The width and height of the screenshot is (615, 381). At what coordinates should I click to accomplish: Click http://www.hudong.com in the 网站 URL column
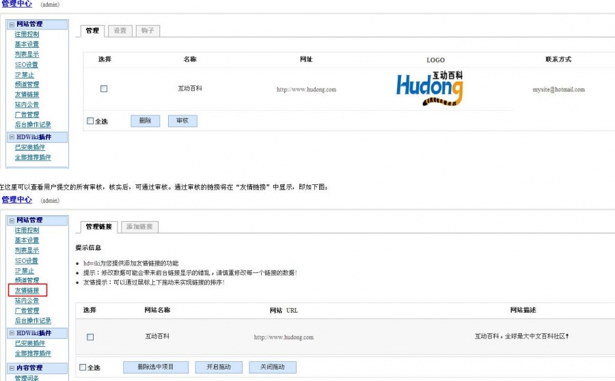coord(284,337)
